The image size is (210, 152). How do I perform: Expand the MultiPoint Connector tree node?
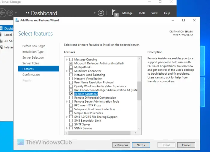67,71
